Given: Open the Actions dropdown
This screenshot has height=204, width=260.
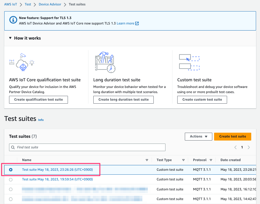Looking at the screenshot, I should pos(198,137).
